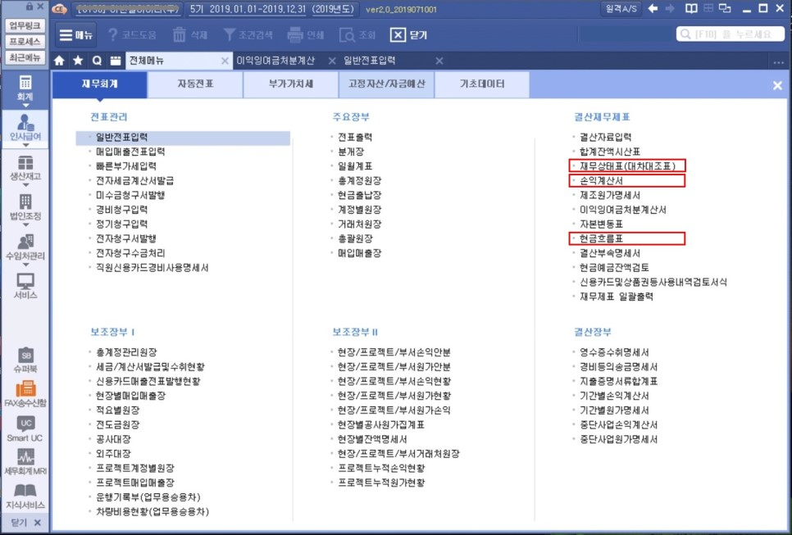Expand the arrow below the 회계 icon
This screenshot has height=535, width=792.
tap(25, 106)
